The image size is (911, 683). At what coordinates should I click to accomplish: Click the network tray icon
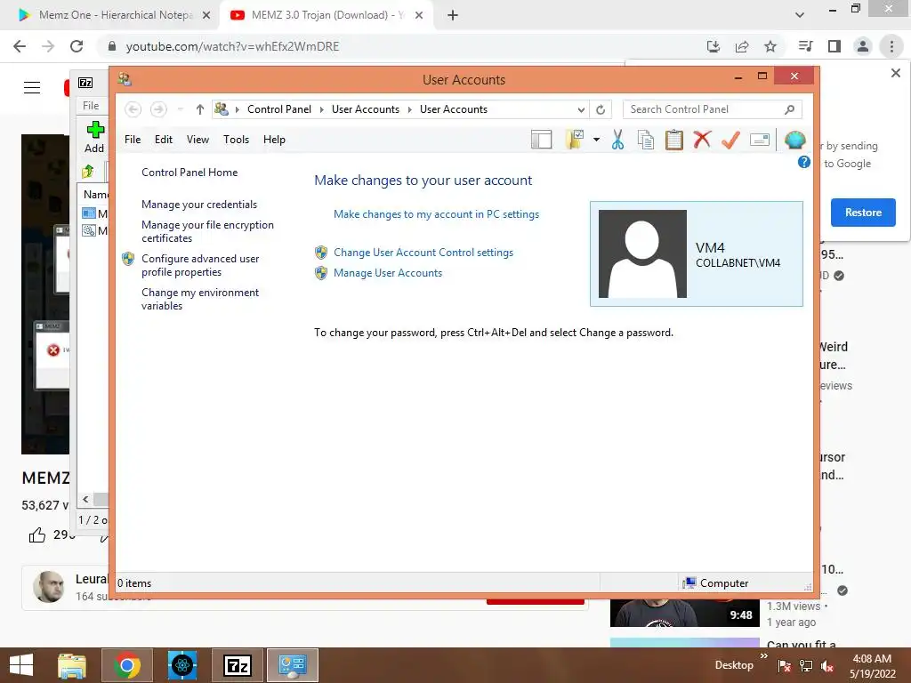(806, 666)
